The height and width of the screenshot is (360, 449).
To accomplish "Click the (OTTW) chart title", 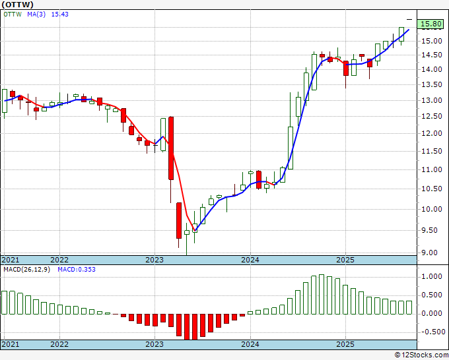I will (17, 5).
